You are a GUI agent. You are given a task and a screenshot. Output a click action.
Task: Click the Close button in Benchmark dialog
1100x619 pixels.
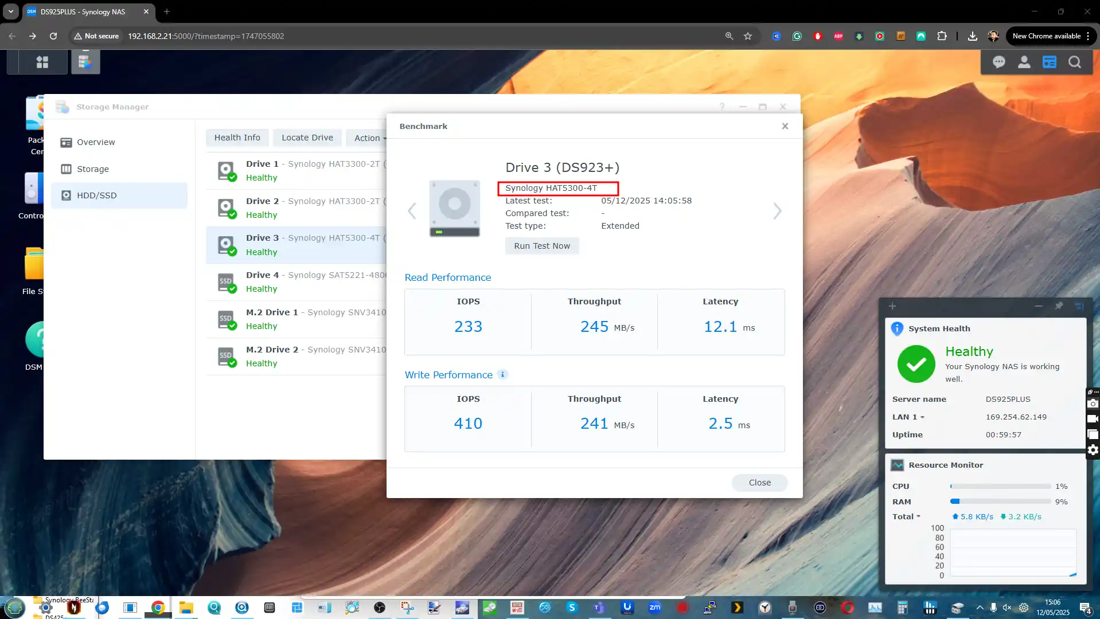coord(759,483)
